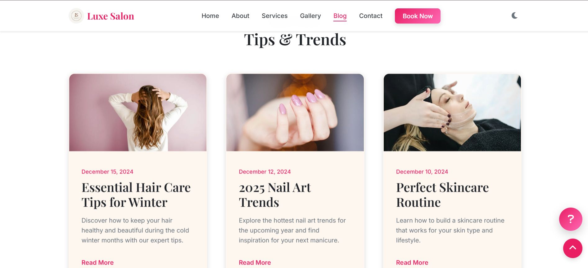The width and height of the screenshot is (588, 268).
Task: Click the round Luxe Salon logo icon
Action: 76,16
